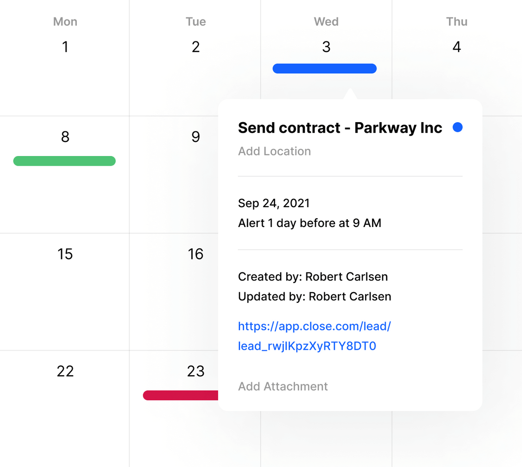Open the green event bar on Monday 8
The height and width of the screenshot is (467, 522).
tap(64, 161)
